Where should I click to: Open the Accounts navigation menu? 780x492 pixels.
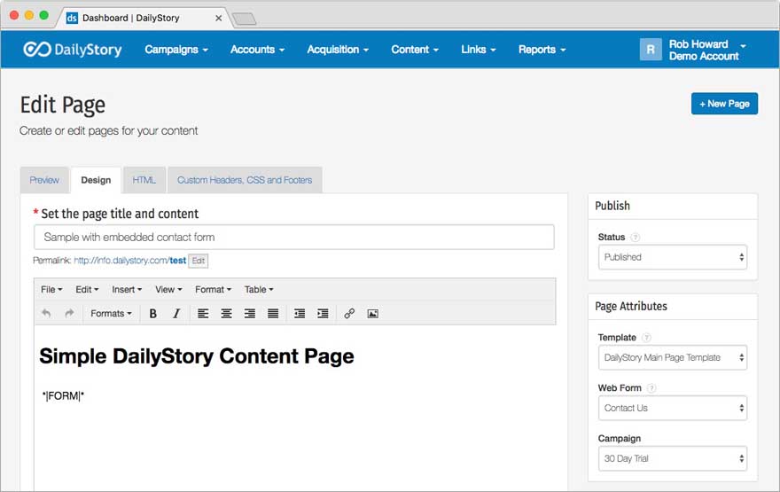pos(257,50)
